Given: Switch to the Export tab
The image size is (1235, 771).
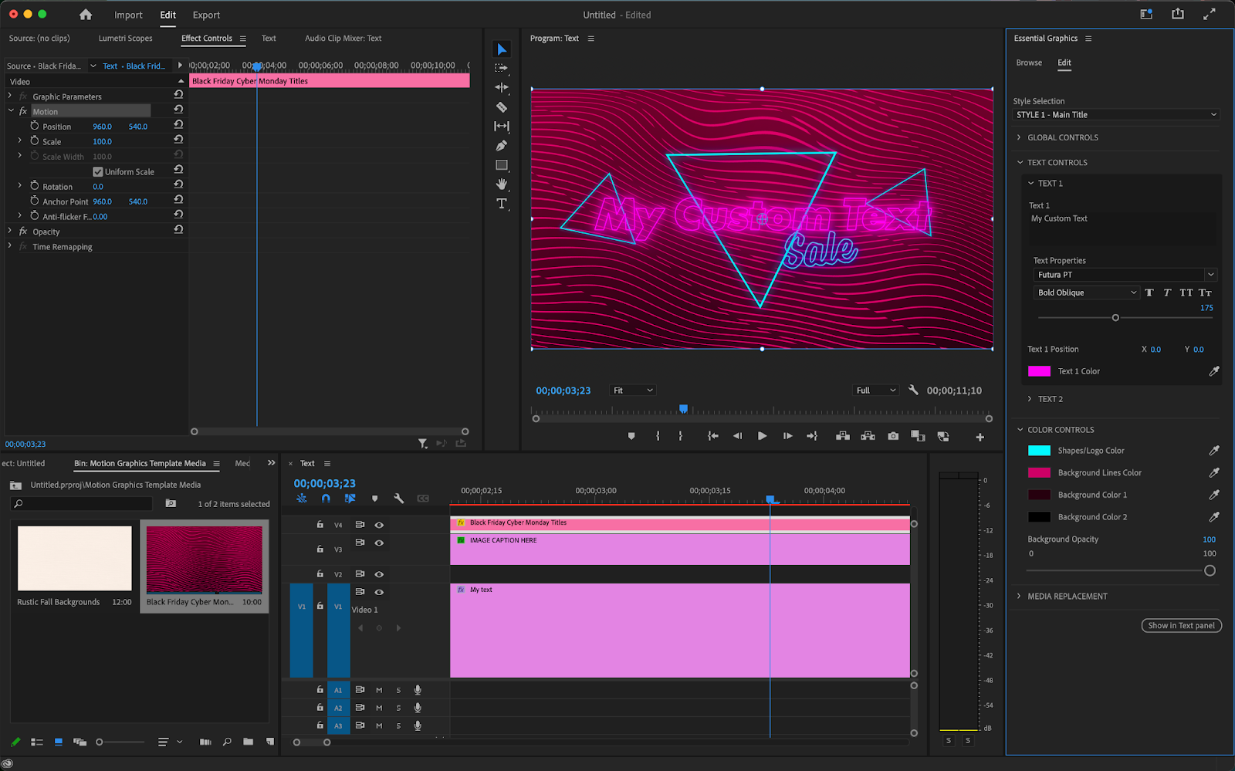Looking at the screenshot, I should (x=206, y=15).
